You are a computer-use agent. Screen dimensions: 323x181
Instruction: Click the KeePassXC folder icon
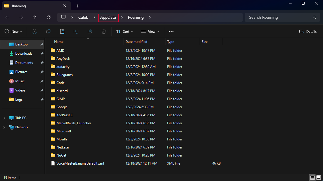[x=53, y=115]
